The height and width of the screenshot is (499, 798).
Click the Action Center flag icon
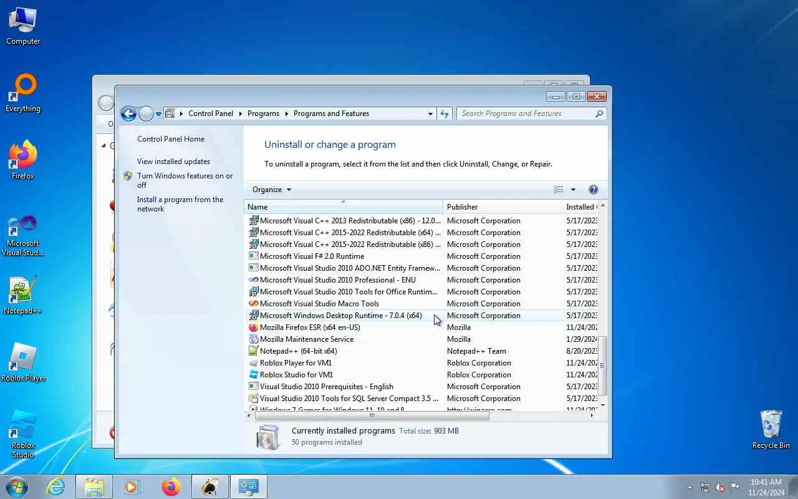click(x=734, y=487)
